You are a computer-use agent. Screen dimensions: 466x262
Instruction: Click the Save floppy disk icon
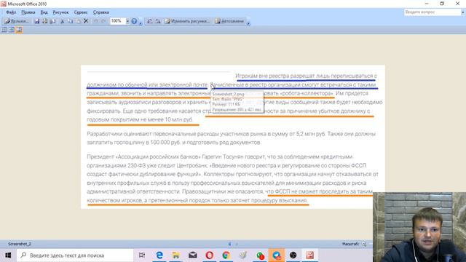coord(37,21)
